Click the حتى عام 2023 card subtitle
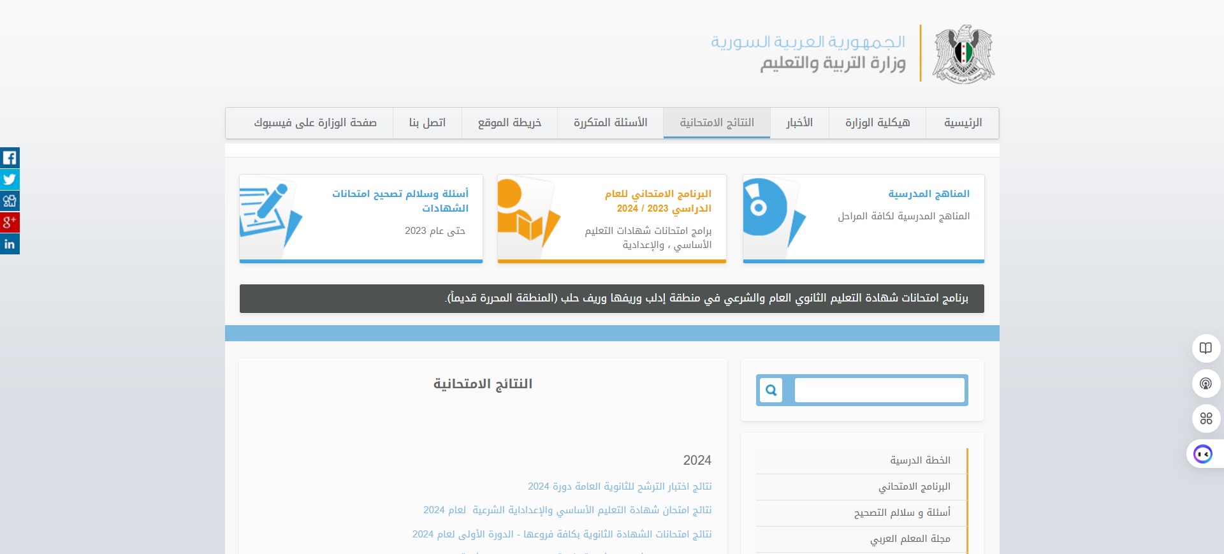This screenshot has width=1224, height=554. coord(435,231)
